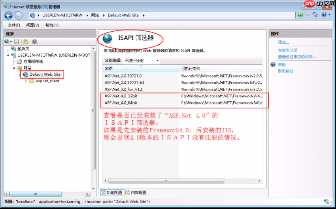Screen dimensions: 336x209
Task: Click Default Web Site in the address bar
Action: pyautogui.click(x=123, y=15)
